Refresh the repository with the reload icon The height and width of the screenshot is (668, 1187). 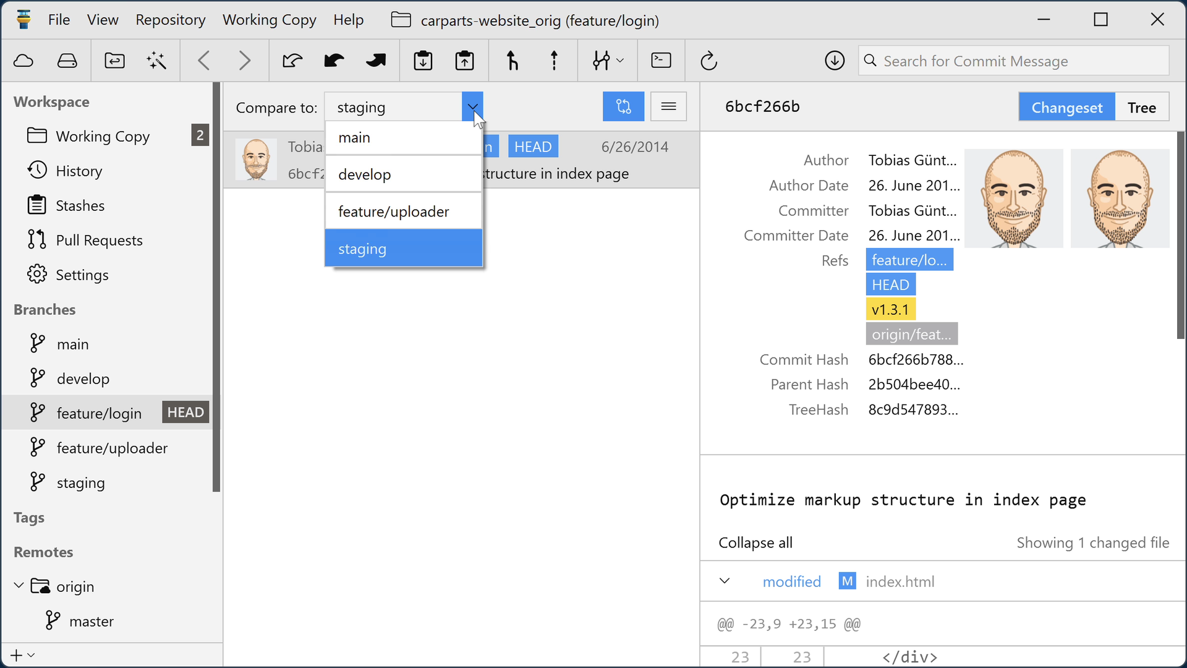click(709, 61)
